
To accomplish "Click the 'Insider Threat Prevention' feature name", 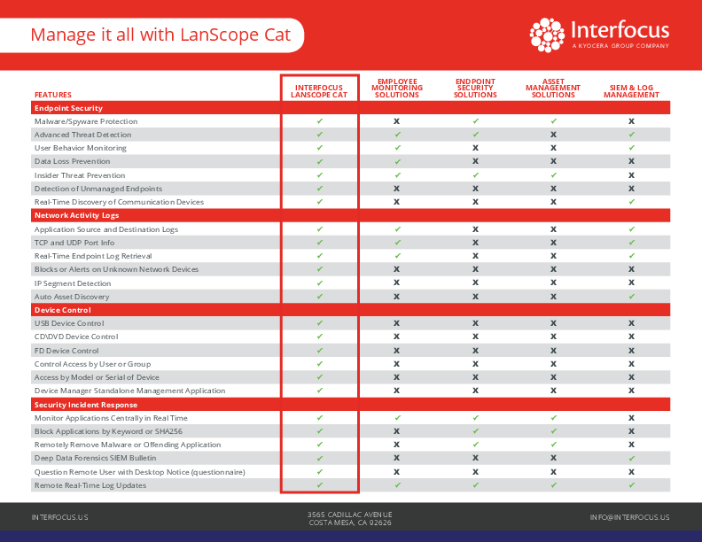I will [80, 175].
